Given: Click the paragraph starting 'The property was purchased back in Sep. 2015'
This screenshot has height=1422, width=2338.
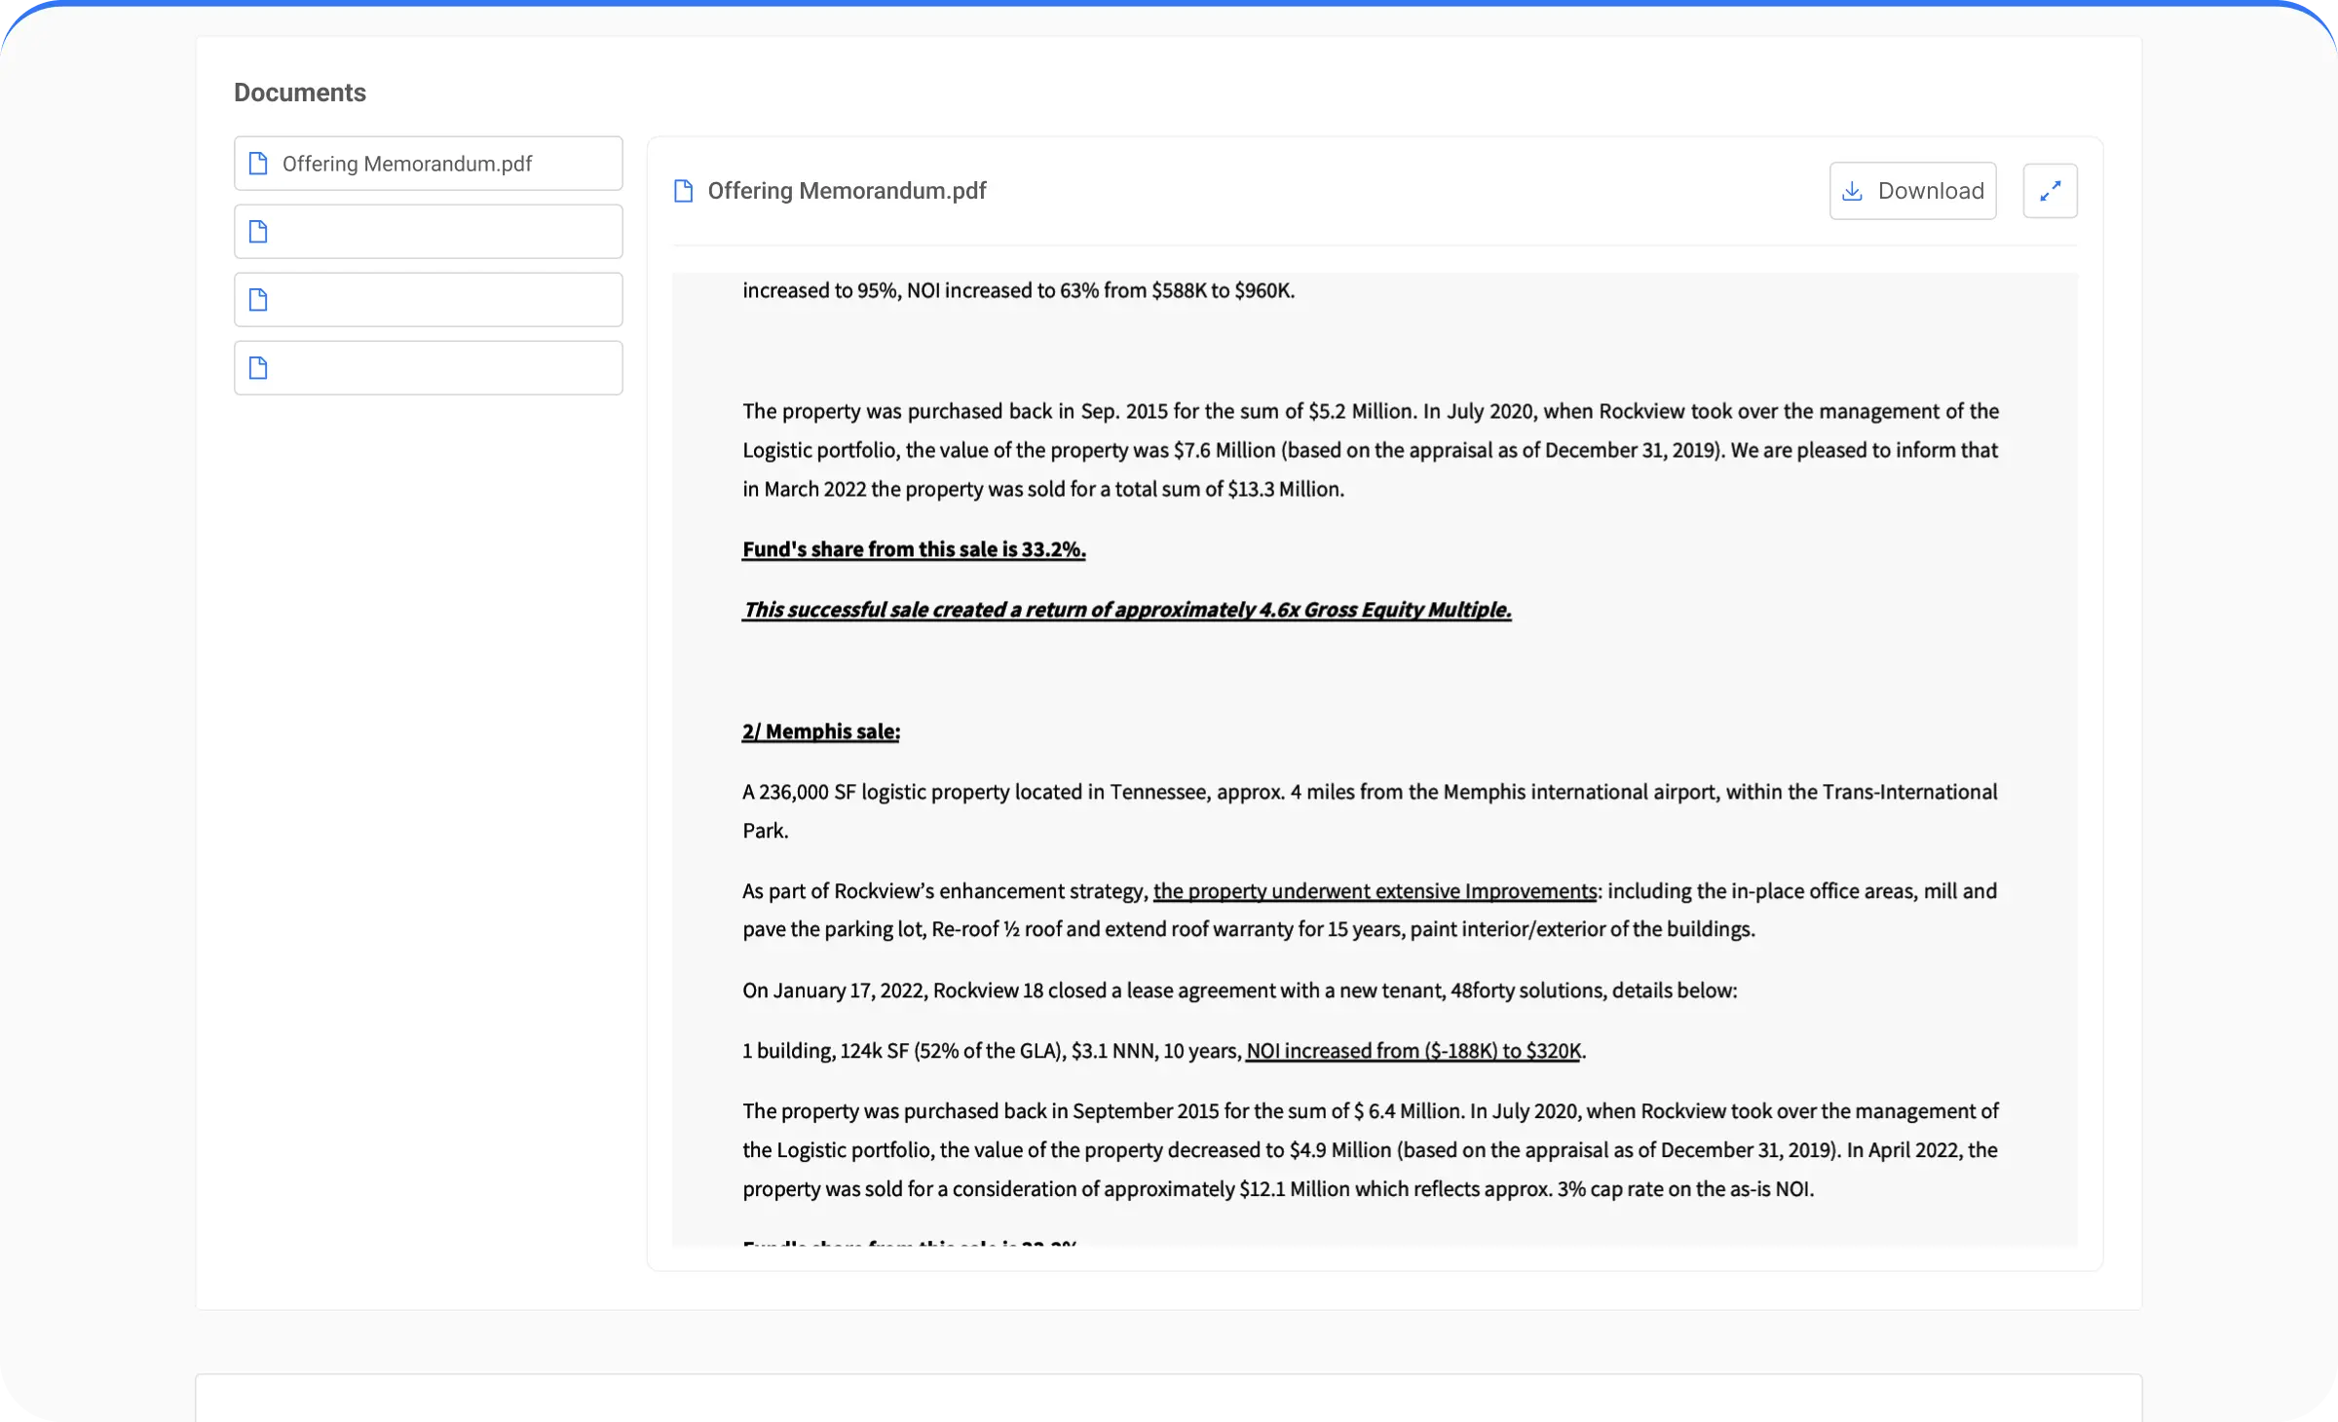Looking at the screenshot, I should pyautogui.click(x=1370, y=450).
